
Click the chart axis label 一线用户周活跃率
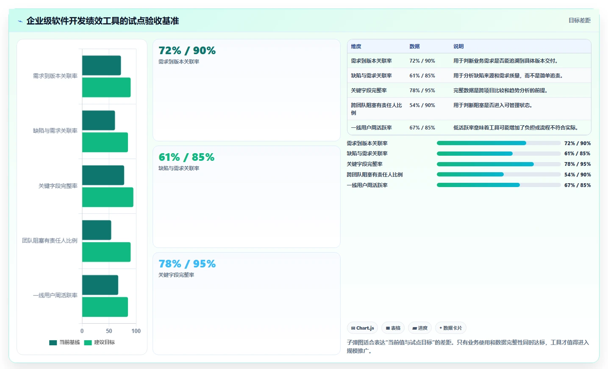[x=55, y=295]
